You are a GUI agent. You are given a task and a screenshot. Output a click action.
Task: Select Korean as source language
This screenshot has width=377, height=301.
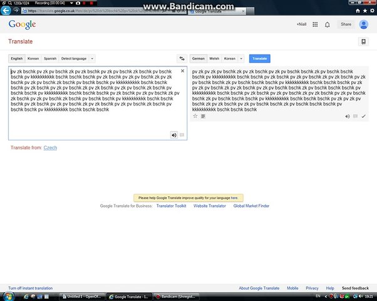[33, 58]
